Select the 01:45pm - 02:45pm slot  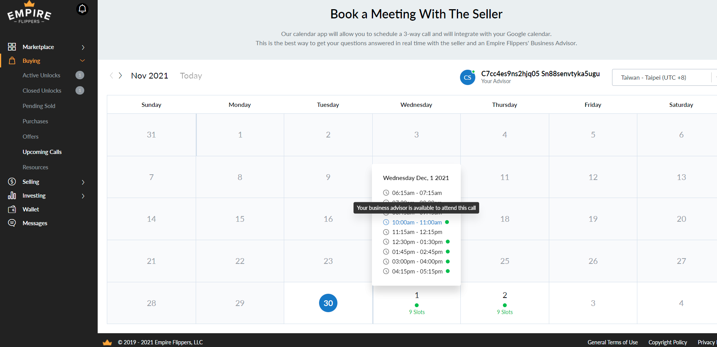click(417, 252)
